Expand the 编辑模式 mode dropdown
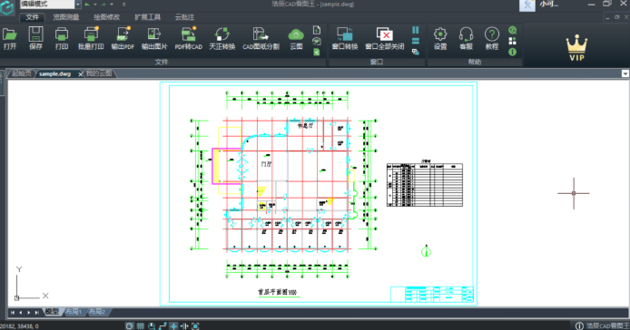This screenshot has height=330, width=630. pos(77,5)
